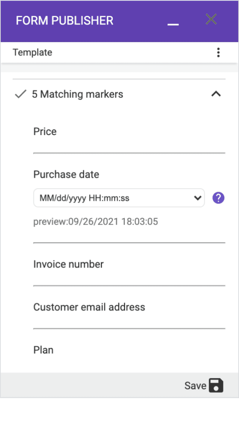Click the purple help question mark icon
The height and width of the screenshot is (427, 239).
(x=218, y=198)
